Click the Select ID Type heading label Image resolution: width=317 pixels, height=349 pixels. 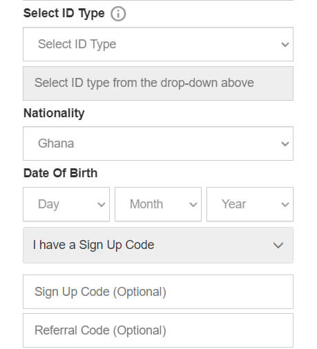click(64, 14)
